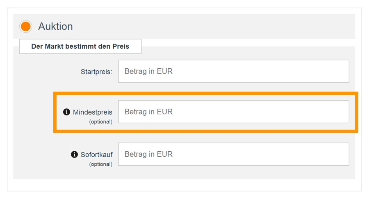The image size is (369, 200).
Task: Click "Betrag in EUR" placeholder in Startpreis
Action: 148,71
